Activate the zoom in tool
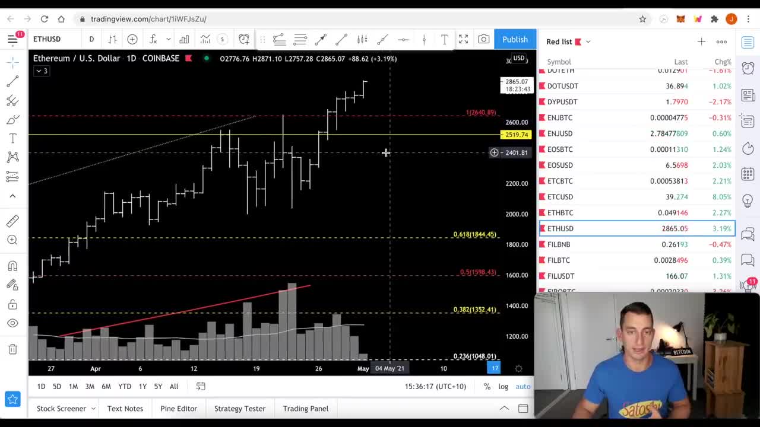Viewport: 760px width, 427px height. point(12,240)
